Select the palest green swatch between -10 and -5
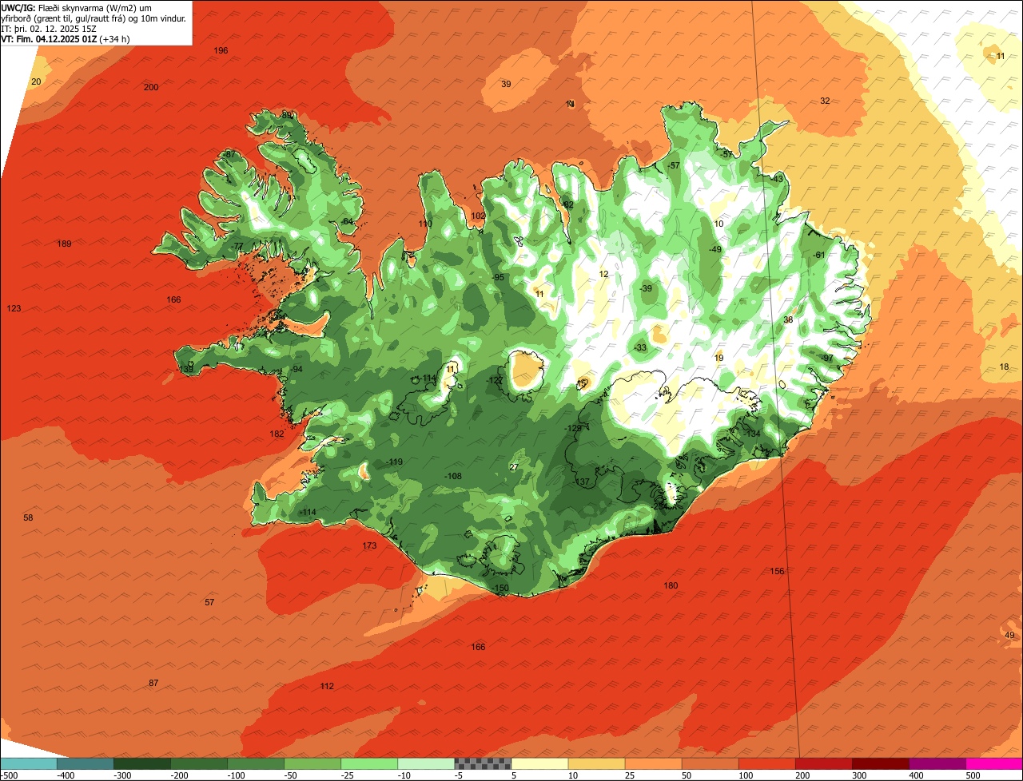This screenshot has height=781, width=1023. (x=426, y=763)
